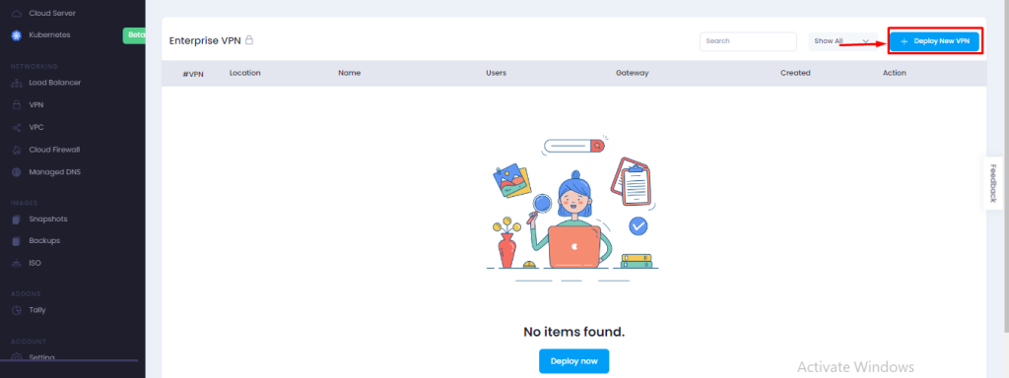Click the Created column header

pyautogui.click(x=795, y=73)
